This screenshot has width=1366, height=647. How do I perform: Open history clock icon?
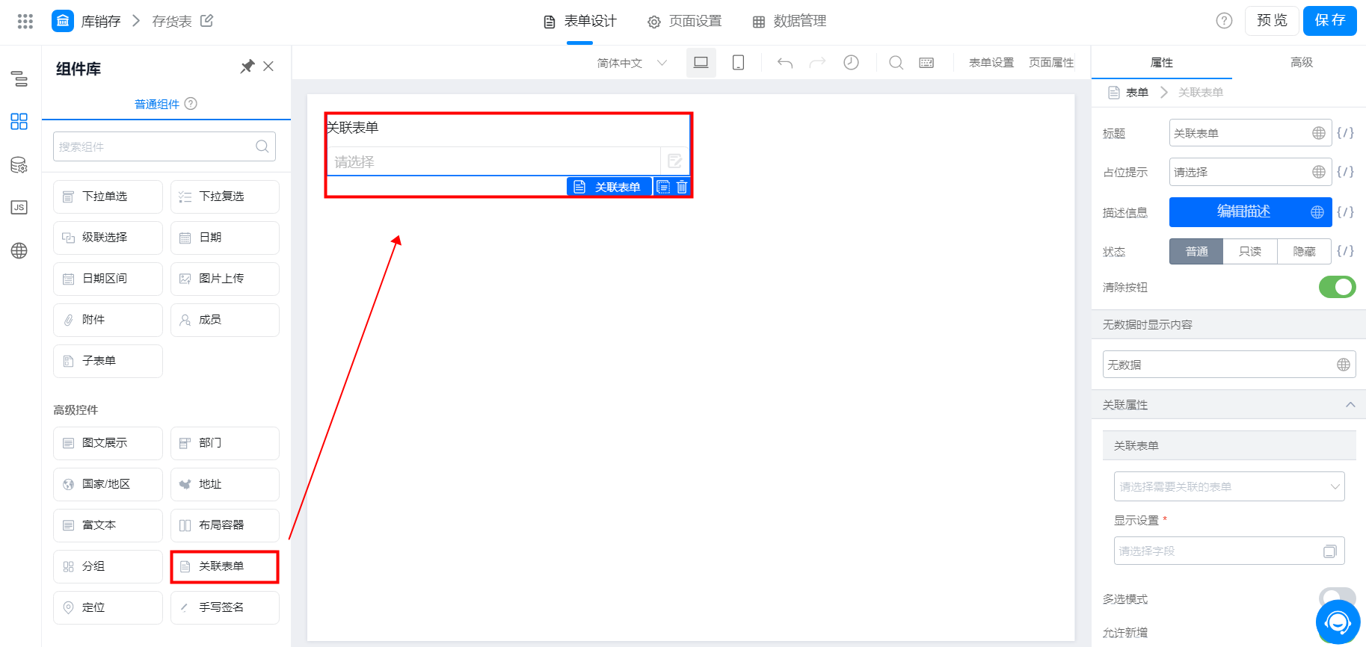(851, 63)
